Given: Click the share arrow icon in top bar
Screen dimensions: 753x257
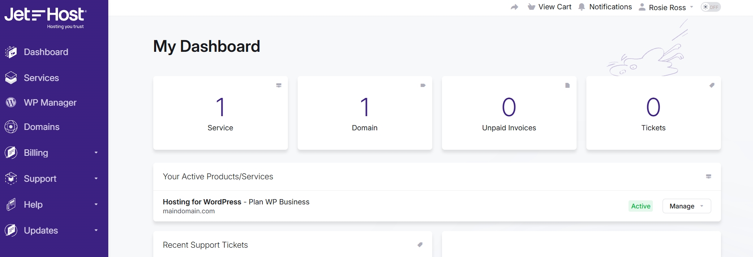Looking at the screenshot, I should (x=514, y=7).
